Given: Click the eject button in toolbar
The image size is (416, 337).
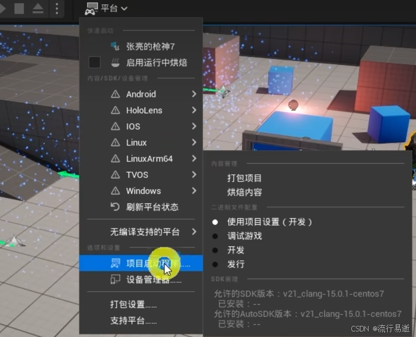Looking at the screenshot, I should 38,8.
